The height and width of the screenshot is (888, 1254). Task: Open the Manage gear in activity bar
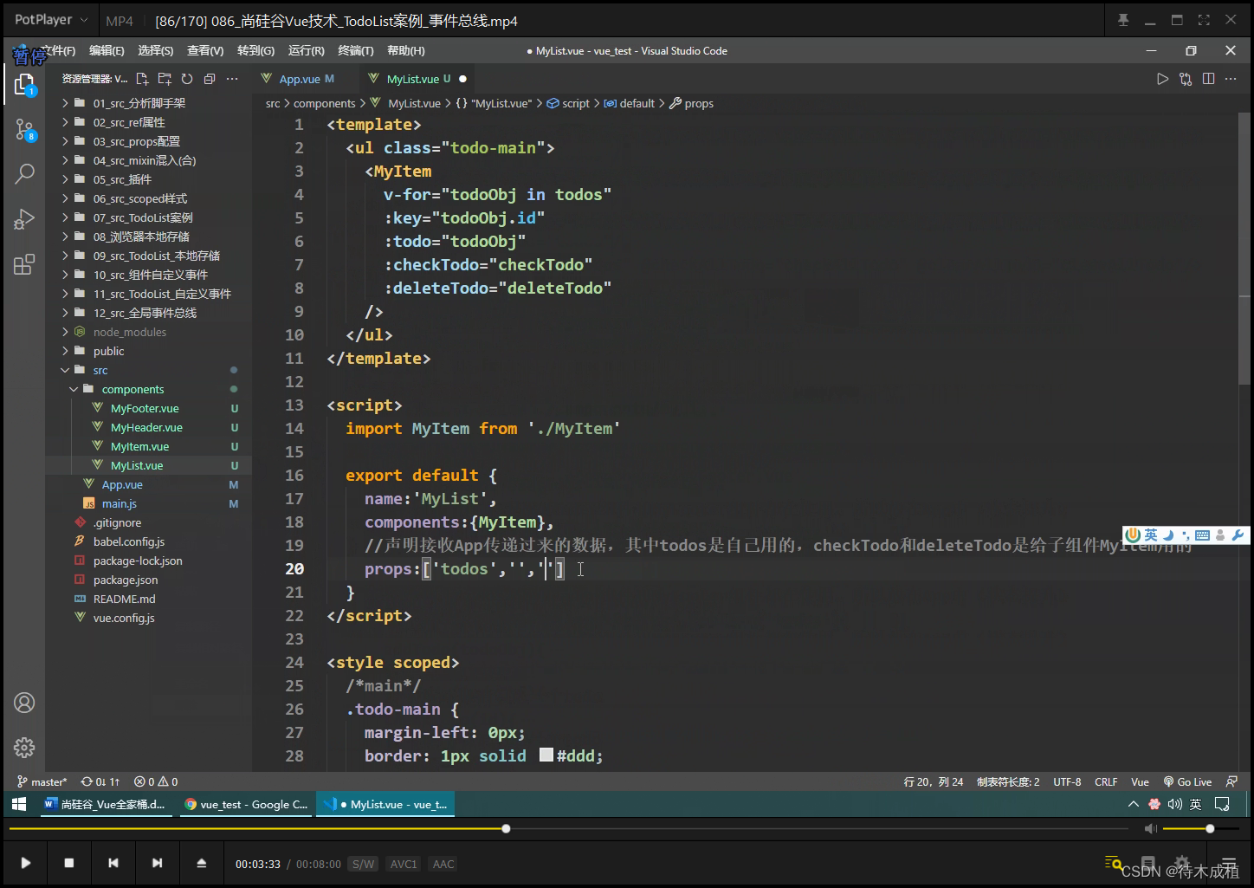[x=24, y=747]
